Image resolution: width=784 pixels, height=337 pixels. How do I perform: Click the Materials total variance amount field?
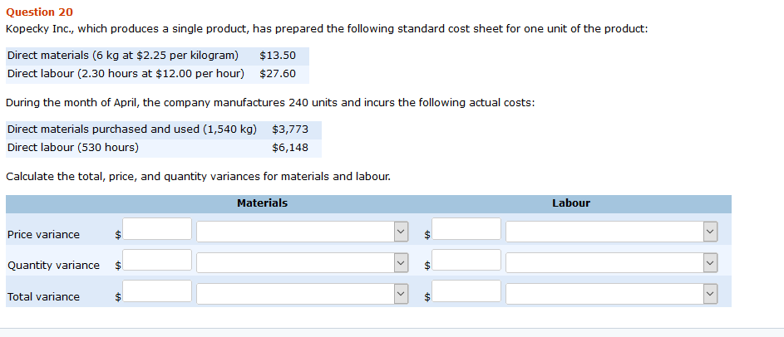point(157,291)
